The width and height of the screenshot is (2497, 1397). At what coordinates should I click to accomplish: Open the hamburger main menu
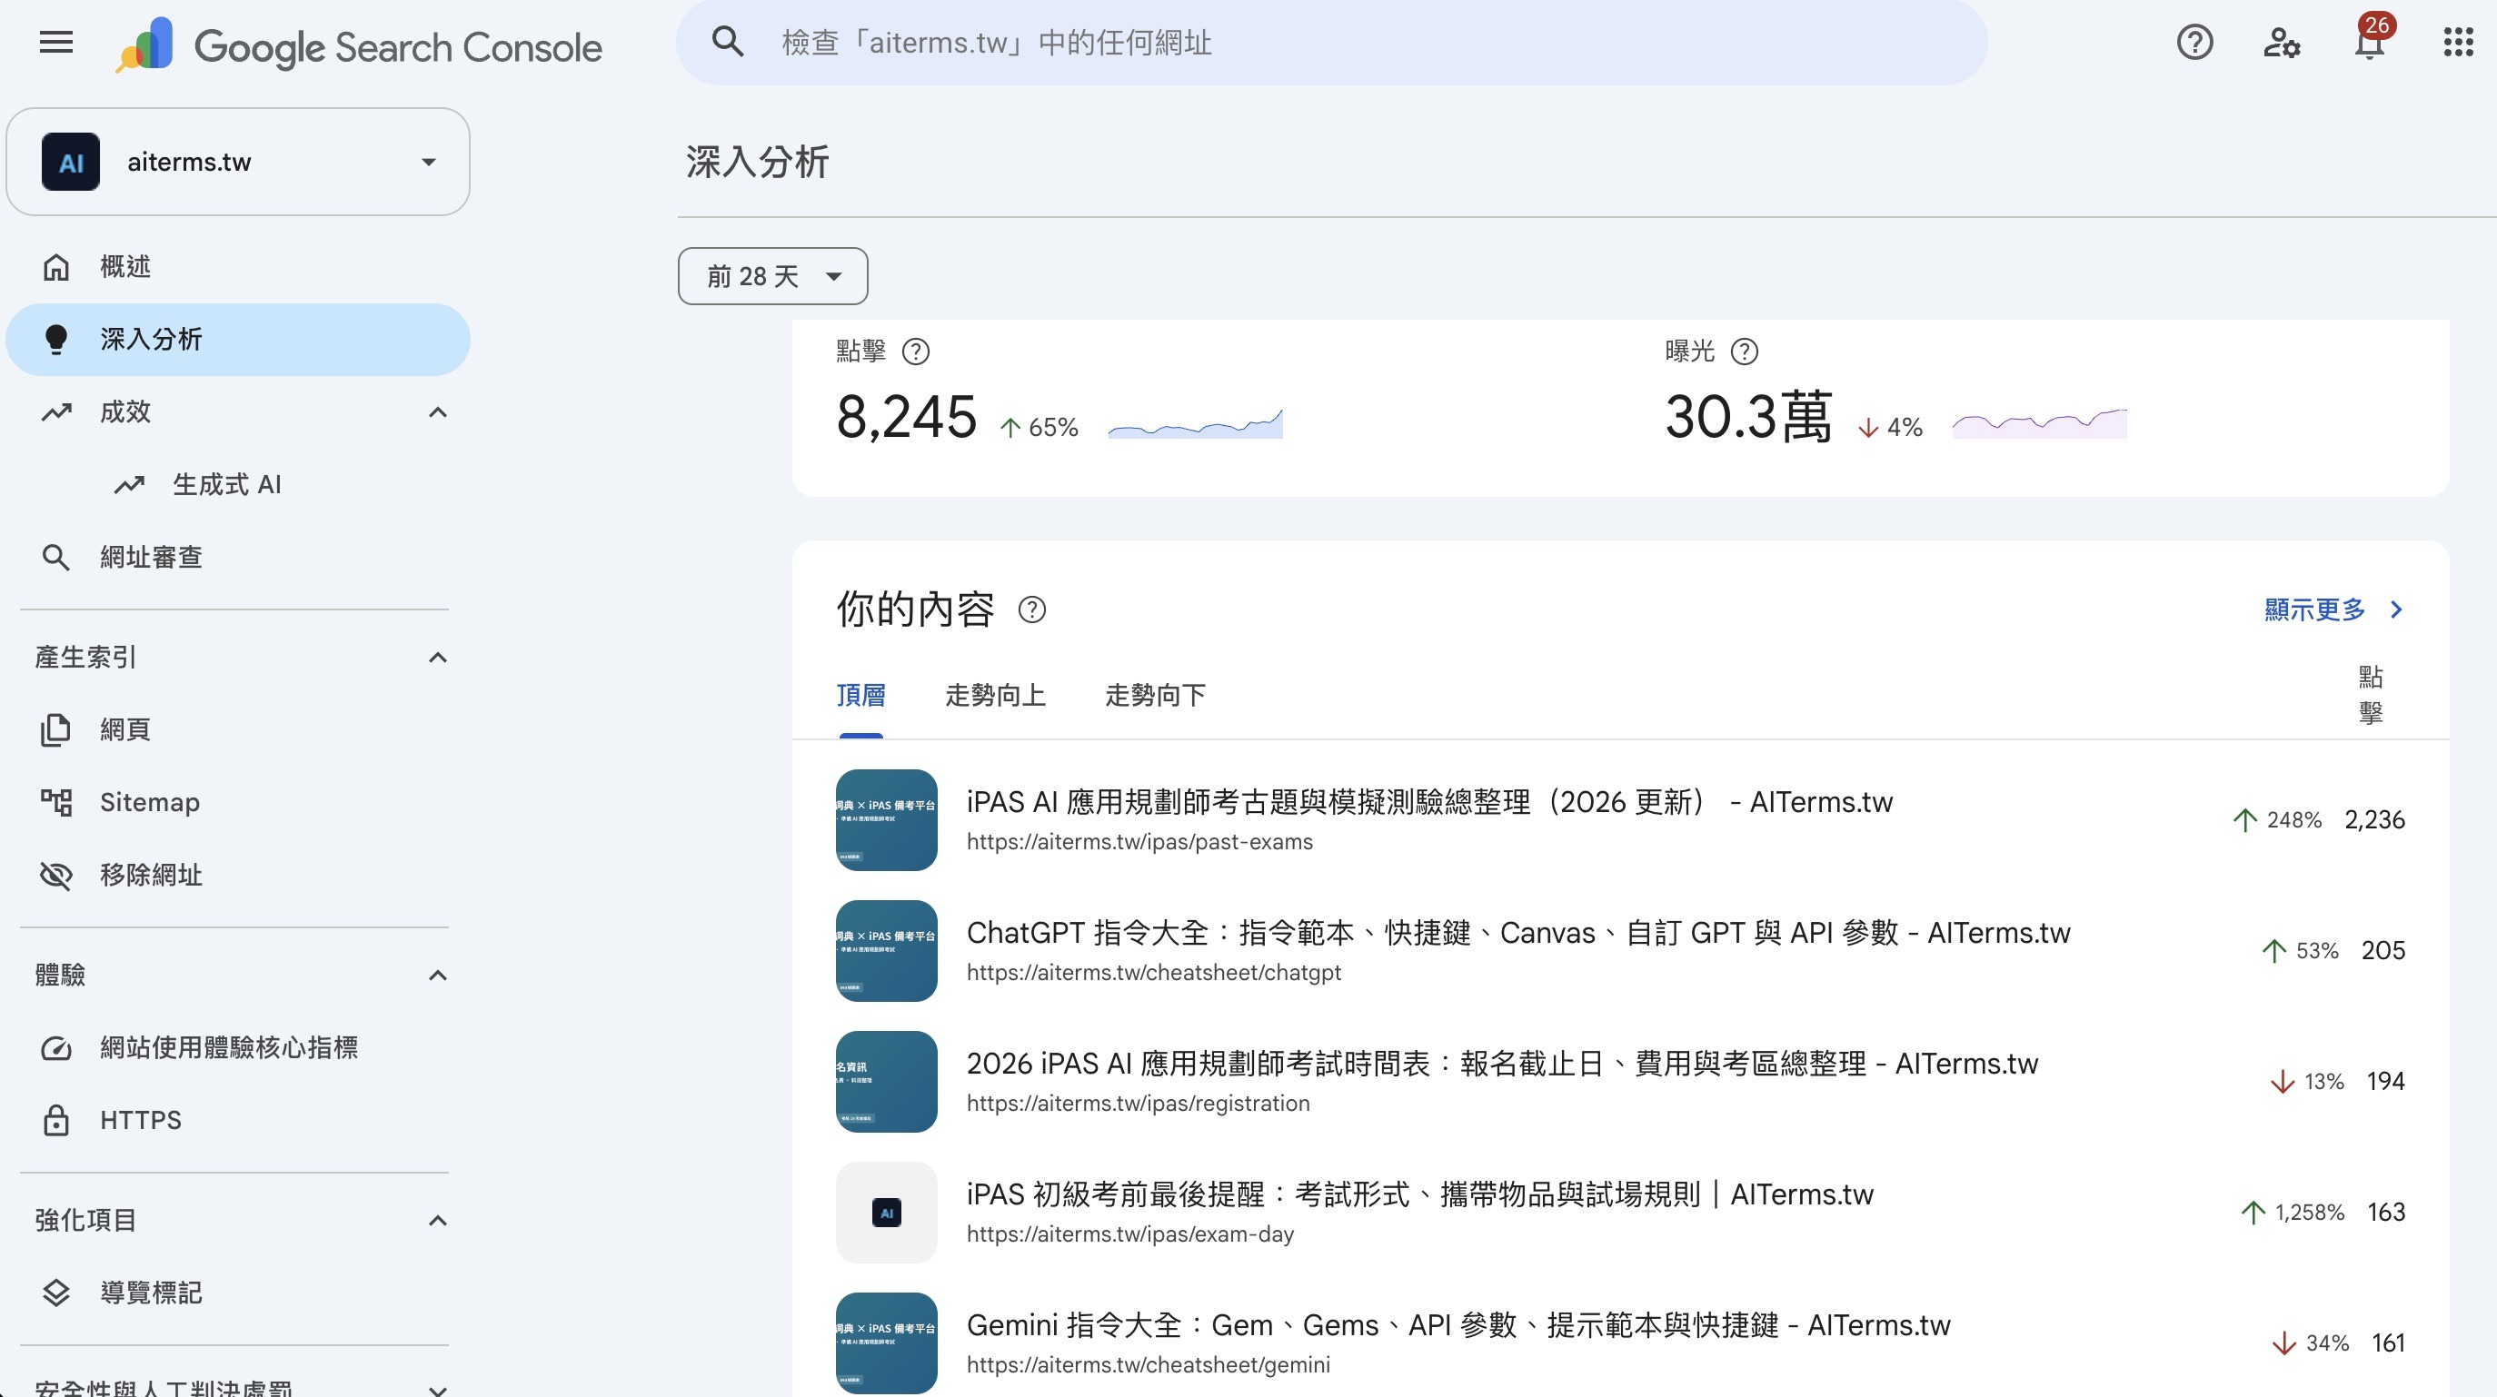pyautogui.click(x=56, y=43)
